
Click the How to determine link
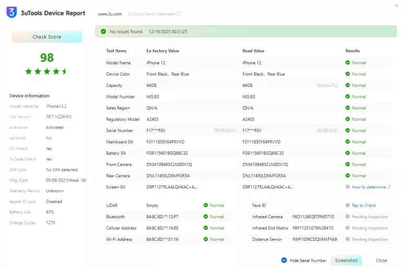(371, 187)
